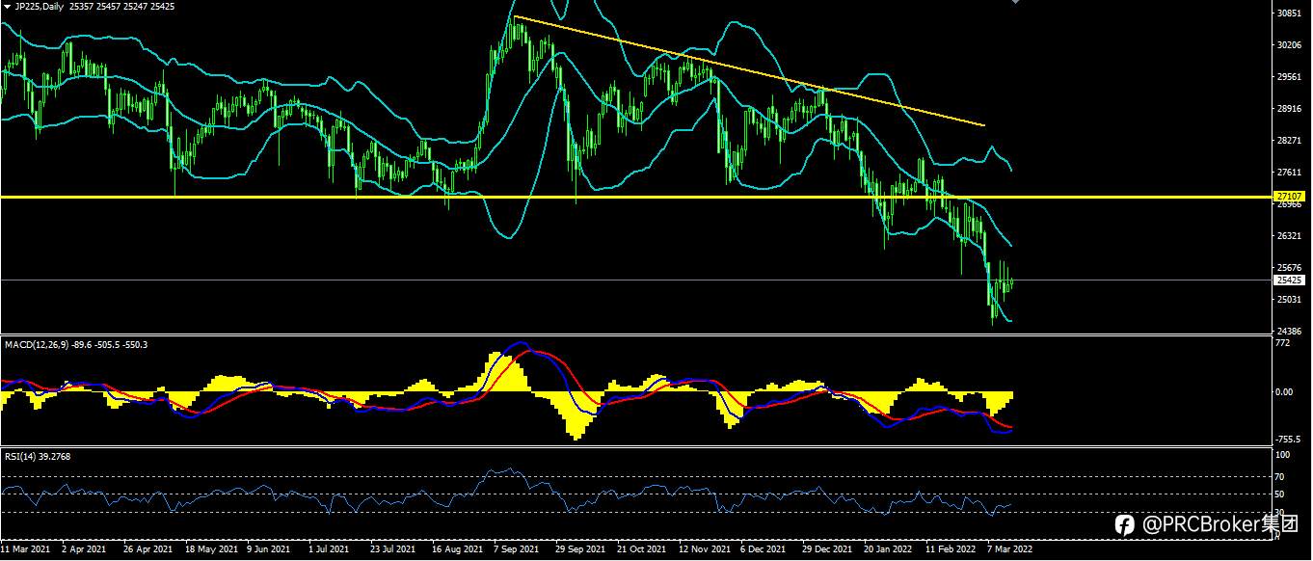Click the 28916 price scale label
Viewport: 1313px width, 561px height.
coord(1290,109)
